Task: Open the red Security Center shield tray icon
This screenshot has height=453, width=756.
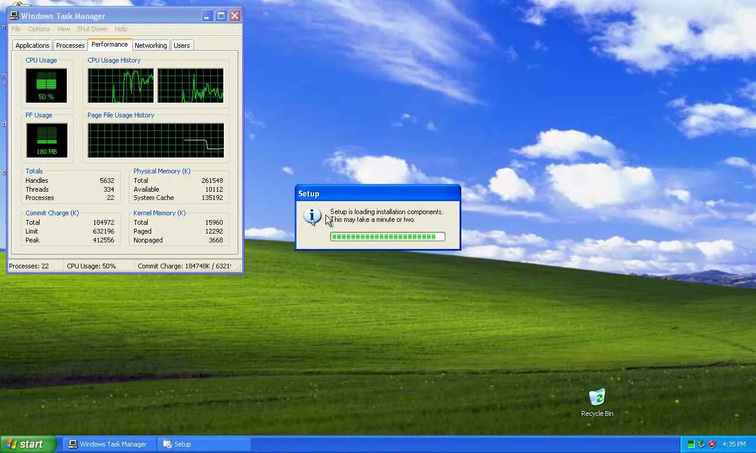Action: [x=712, y=444]
